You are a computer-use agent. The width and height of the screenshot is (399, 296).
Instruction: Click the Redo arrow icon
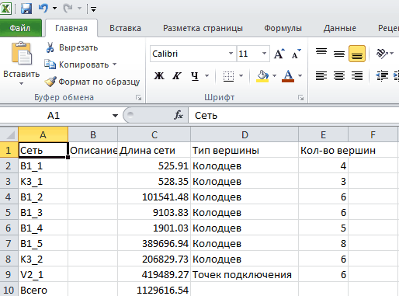68,9
